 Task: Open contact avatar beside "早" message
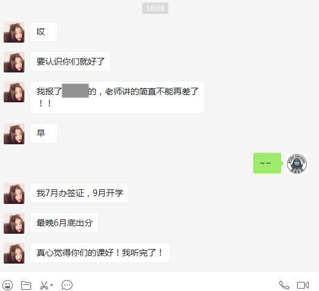click(14, 134)
